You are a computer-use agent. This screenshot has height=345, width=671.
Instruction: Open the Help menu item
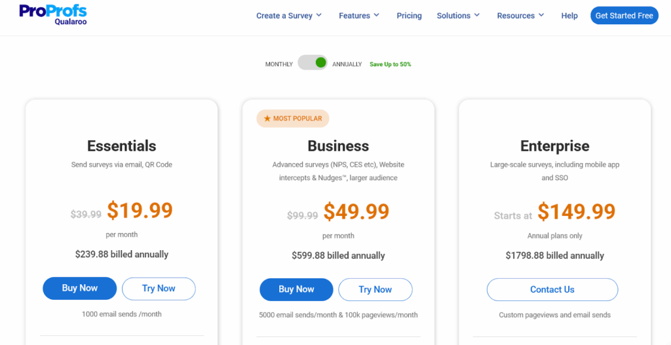(x=569, y=16)
